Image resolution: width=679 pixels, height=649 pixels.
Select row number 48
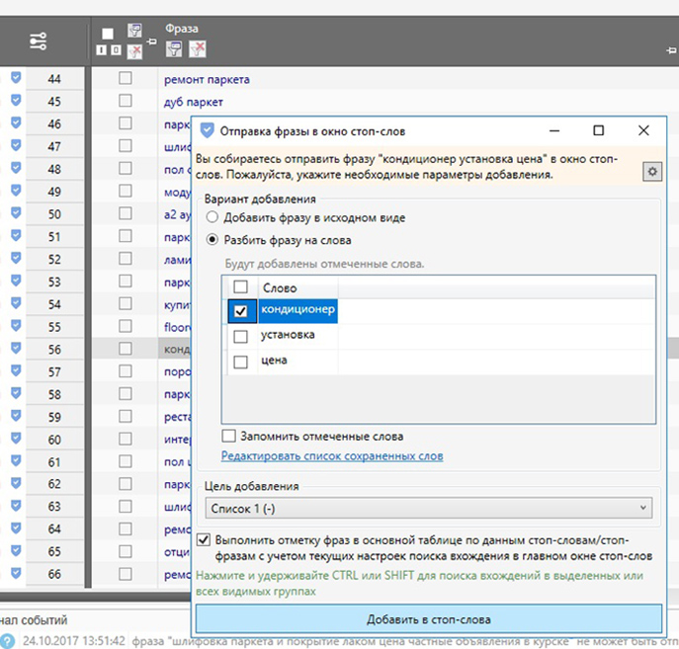tap(54, 169)
